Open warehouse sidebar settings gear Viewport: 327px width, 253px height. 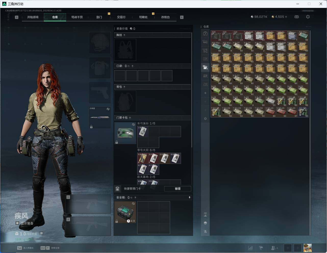[205, 119]
